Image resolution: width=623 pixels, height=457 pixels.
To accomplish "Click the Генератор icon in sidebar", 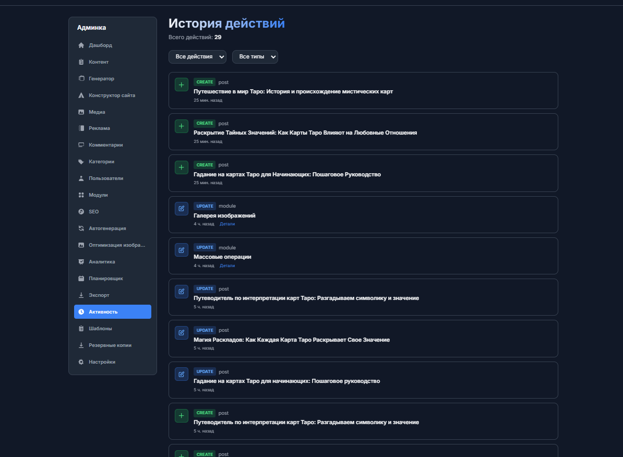I will [81, 79].
